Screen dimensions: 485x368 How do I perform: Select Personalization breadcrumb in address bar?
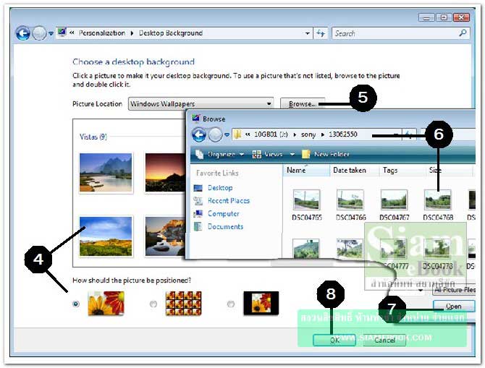pyautogui.click(x=102, y=33)
